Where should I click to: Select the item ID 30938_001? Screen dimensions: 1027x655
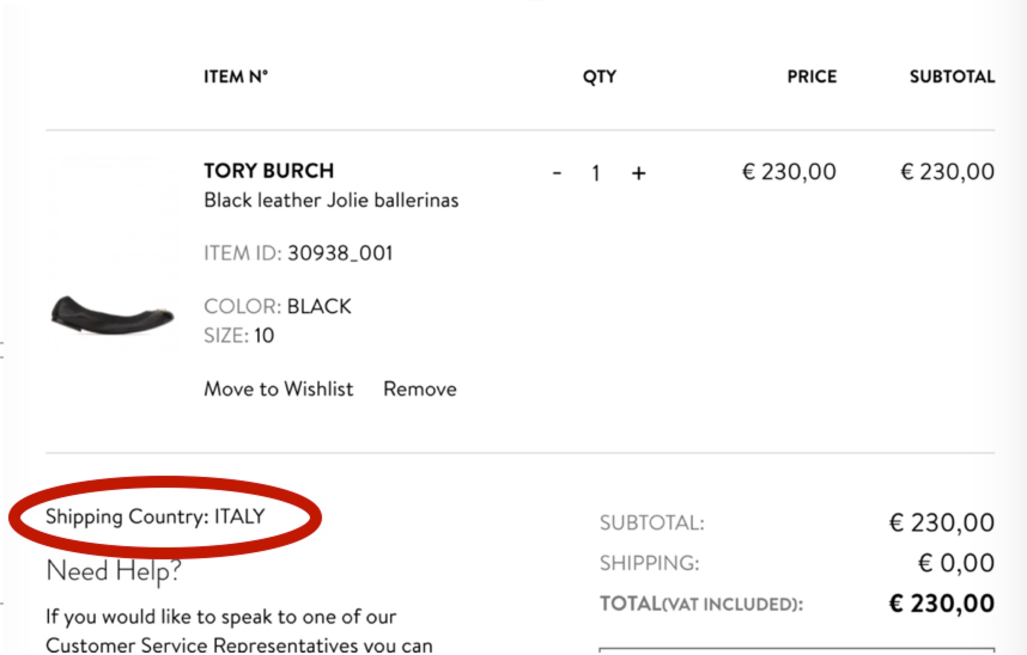tap(340, 253)
